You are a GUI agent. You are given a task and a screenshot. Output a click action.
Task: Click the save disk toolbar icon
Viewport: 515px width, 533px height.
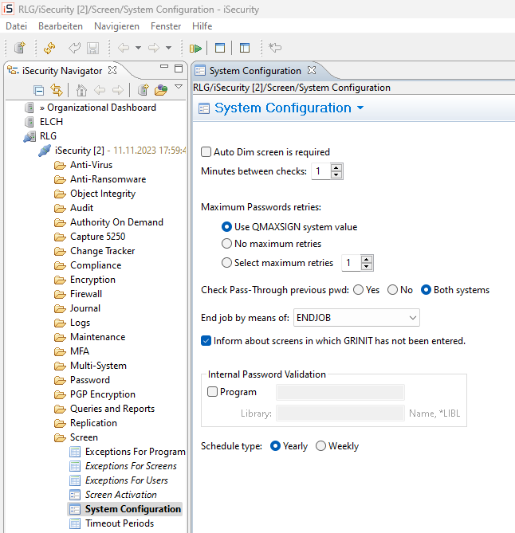pos(92,48)
